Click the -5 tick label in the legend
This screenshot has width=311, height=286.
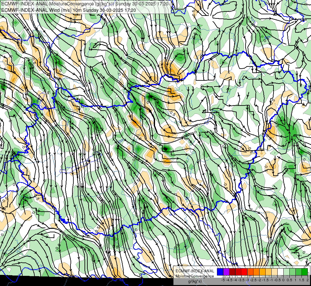(x=223, y=280)
